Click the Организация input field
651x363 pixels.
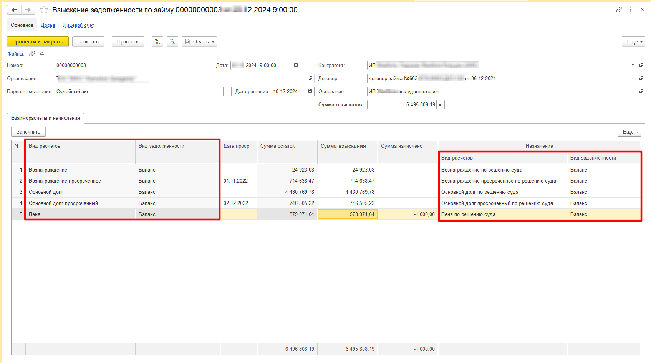tap(181, 78)
